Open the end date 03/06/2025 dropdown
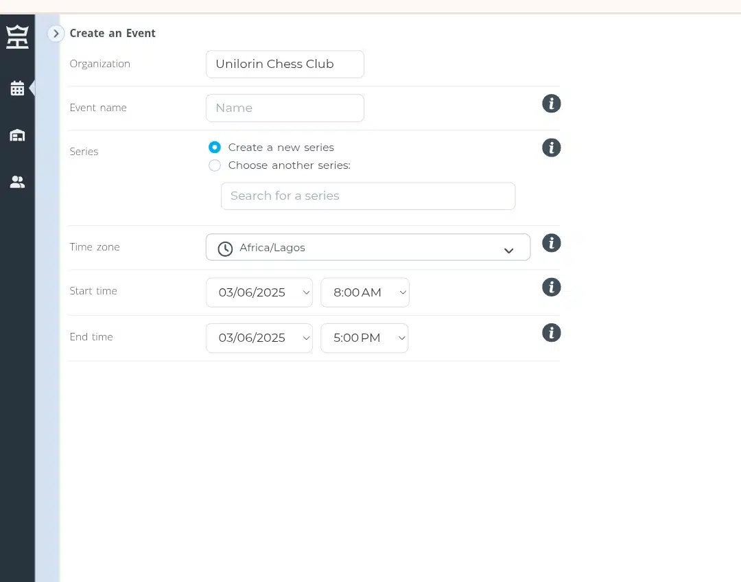Image resolution: width=741 pixels, height=582 pixels. coord(259,338)
